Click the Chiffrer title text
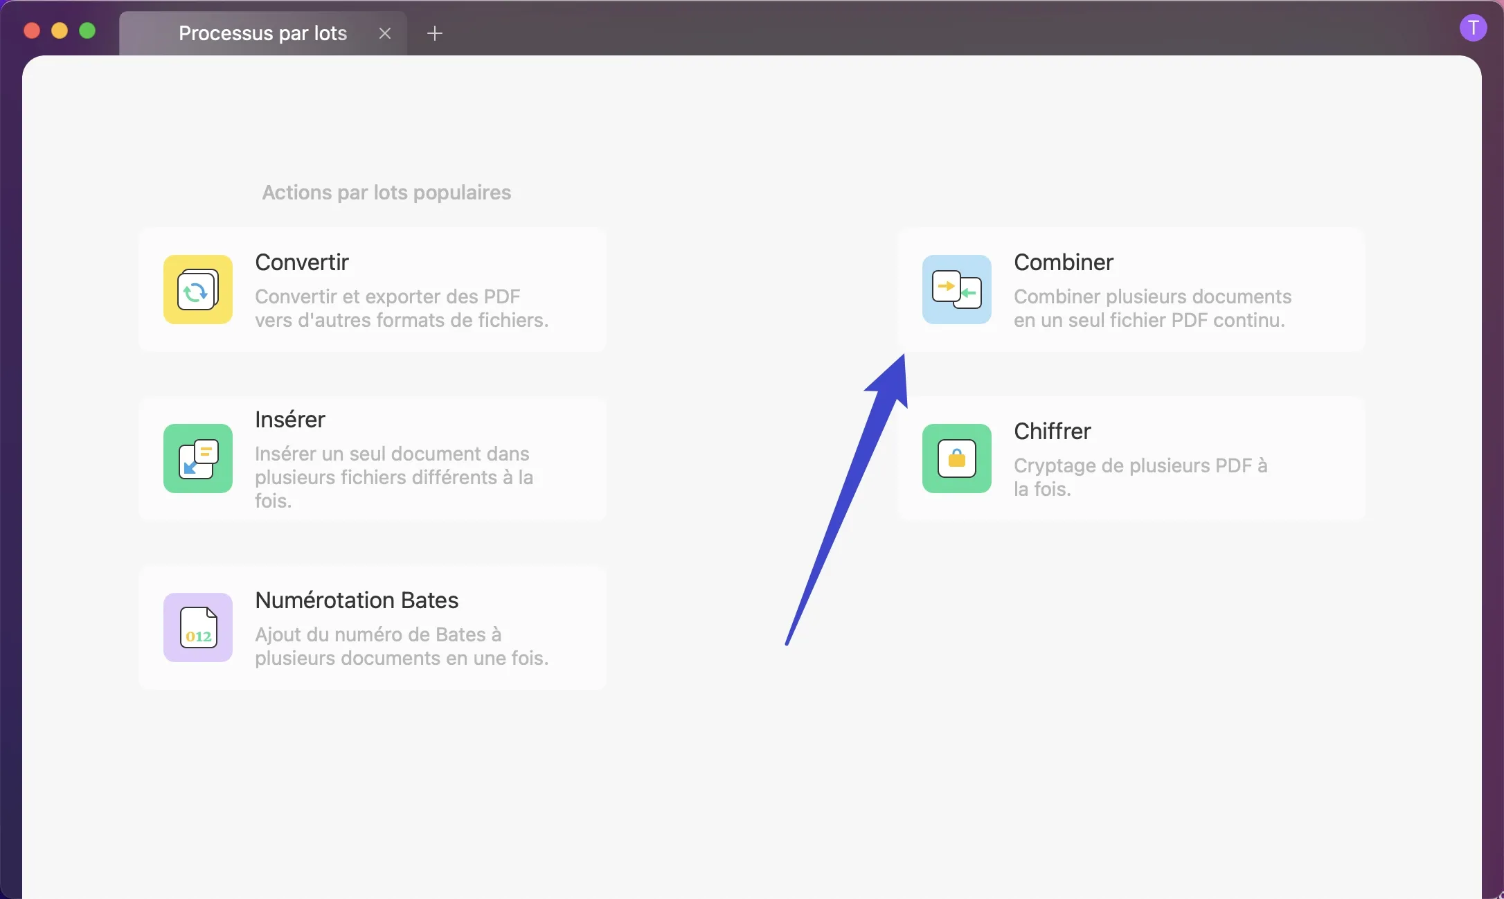 click(1053, 431)
